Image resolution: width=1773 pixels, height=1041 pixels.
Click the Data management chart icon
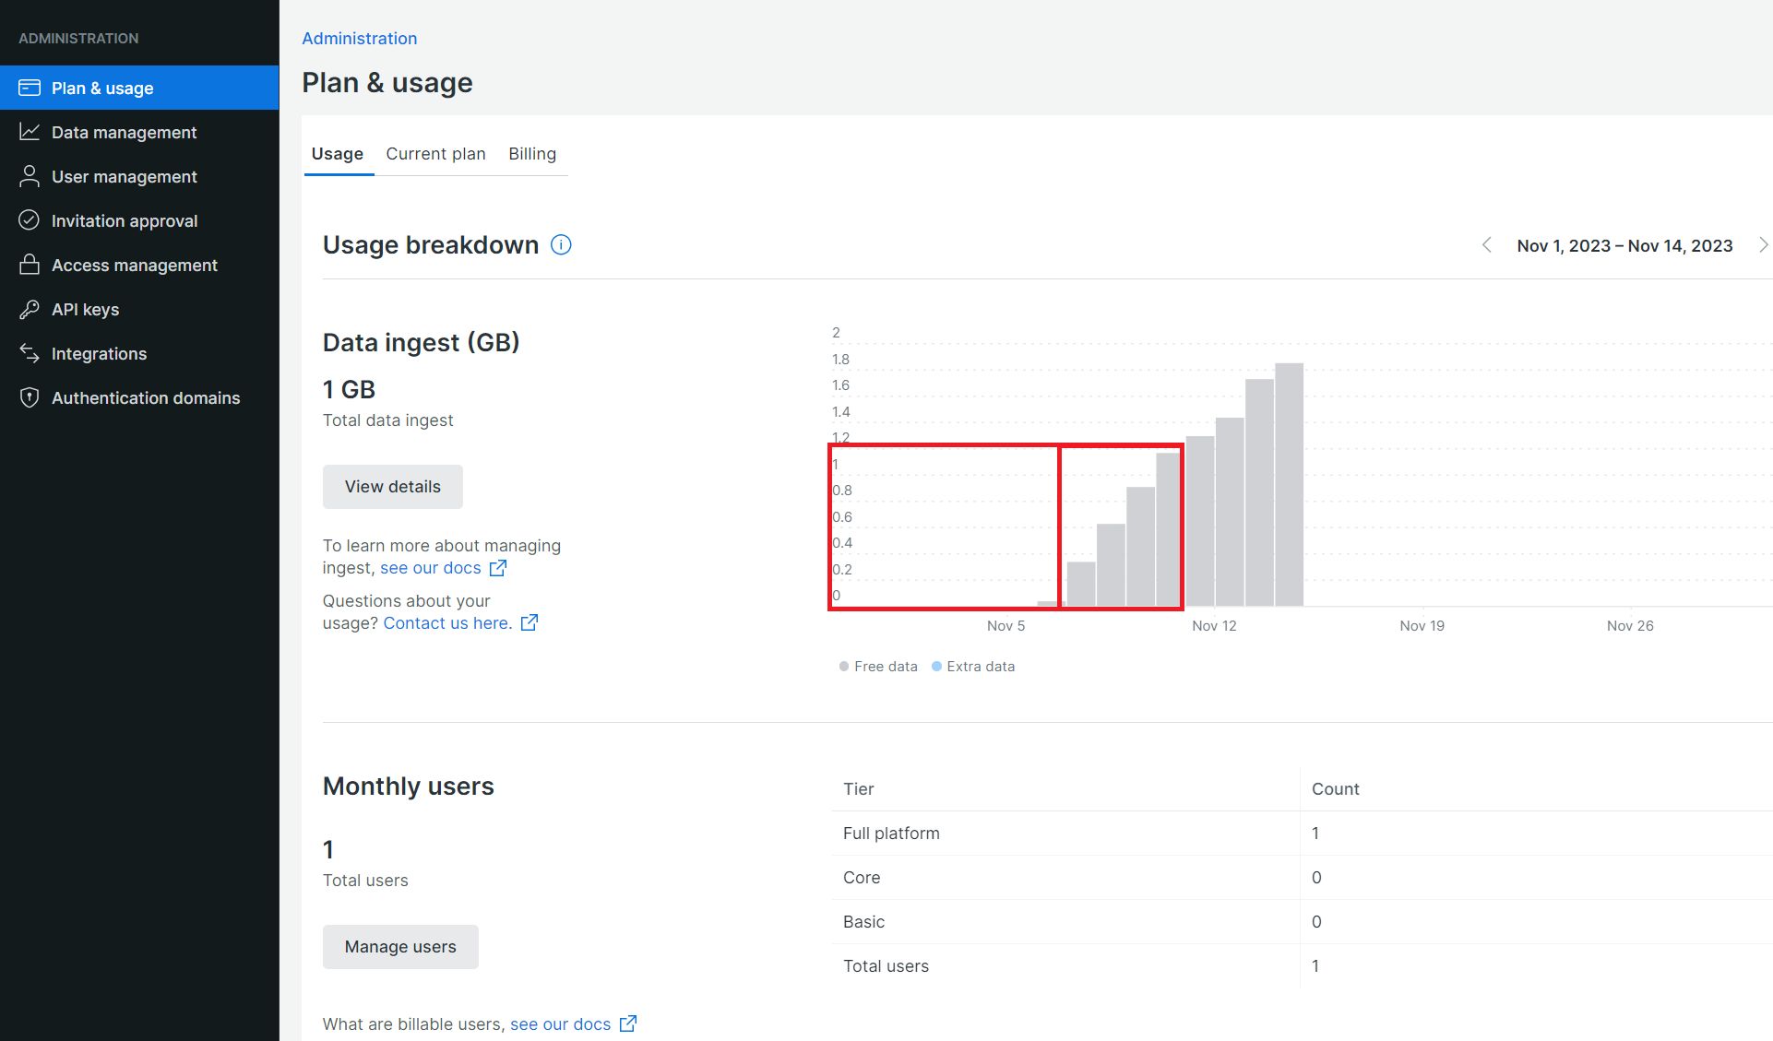(x=30, y=132)
